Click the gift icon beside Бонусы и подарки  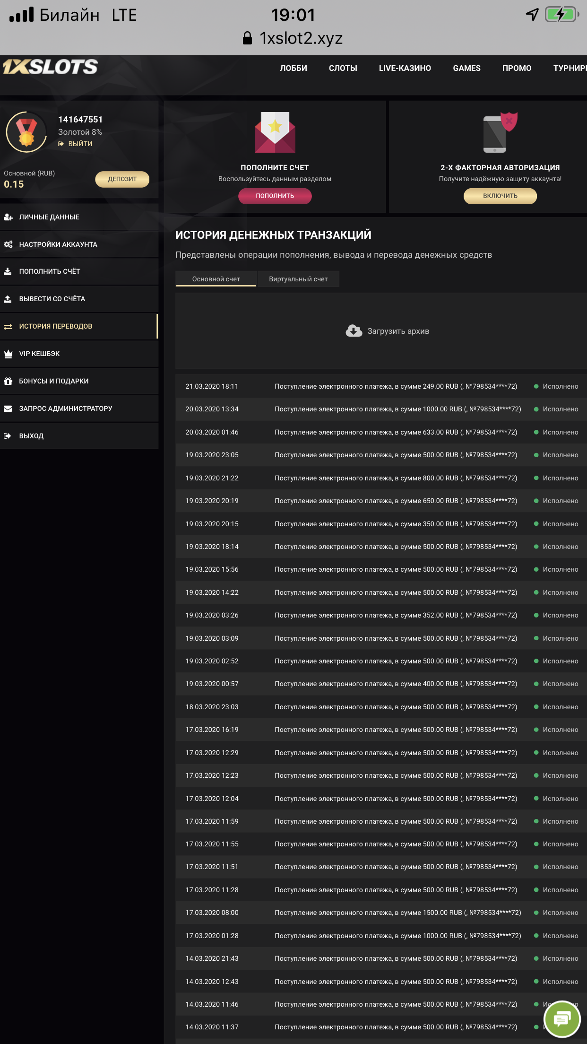coord(8,381)
